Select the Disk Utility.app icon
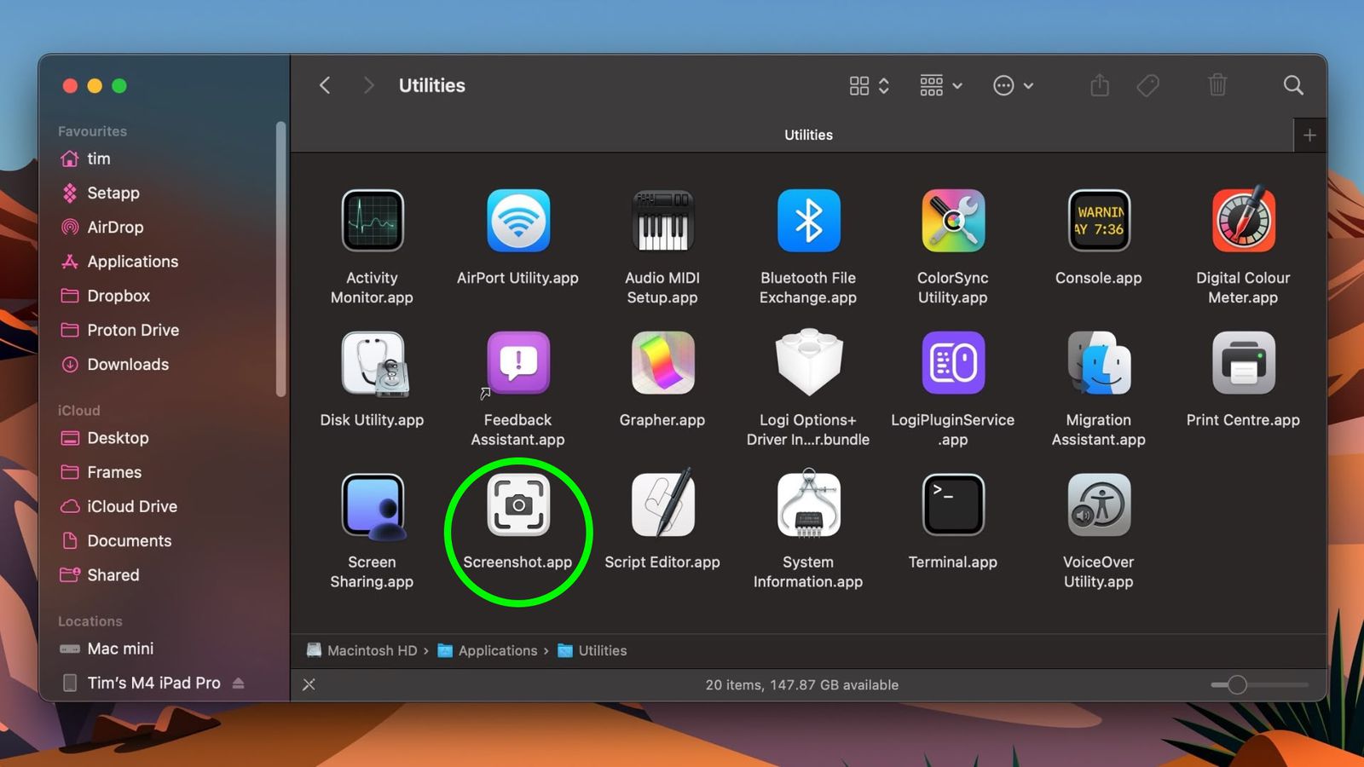This screenshot has height=767, width=1364. (372, 361)
